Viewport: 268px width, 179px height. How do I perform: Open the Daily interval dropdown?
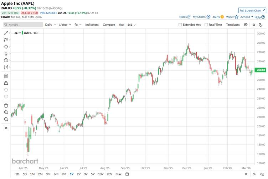pyautogui.click(x=50, y=25)
